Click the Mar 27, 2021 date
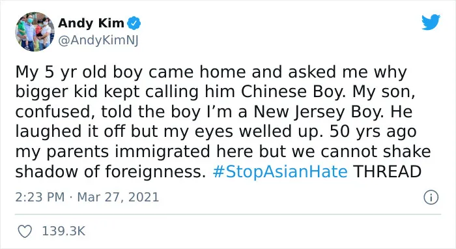456x249 pixels. click(x=118, y=198)
